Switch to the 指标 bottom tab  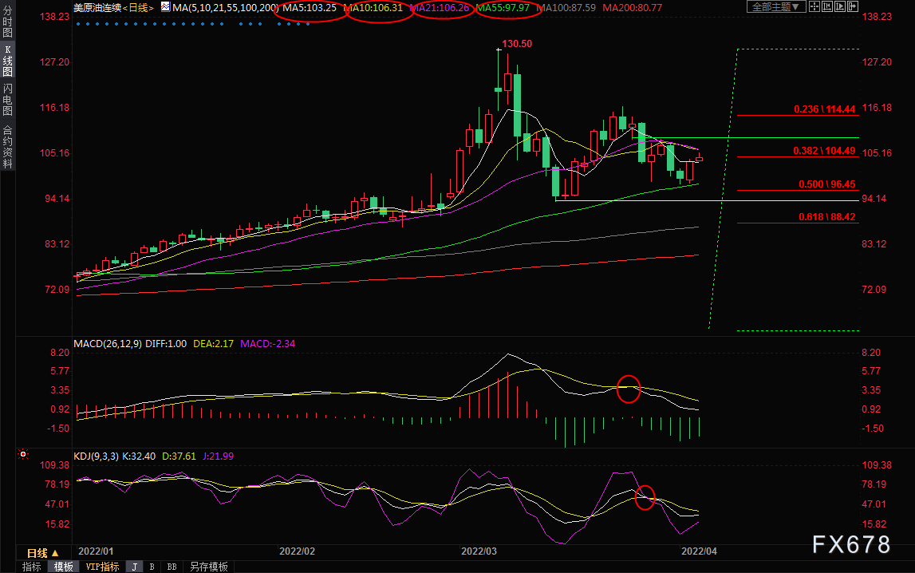tap(32, 567)
